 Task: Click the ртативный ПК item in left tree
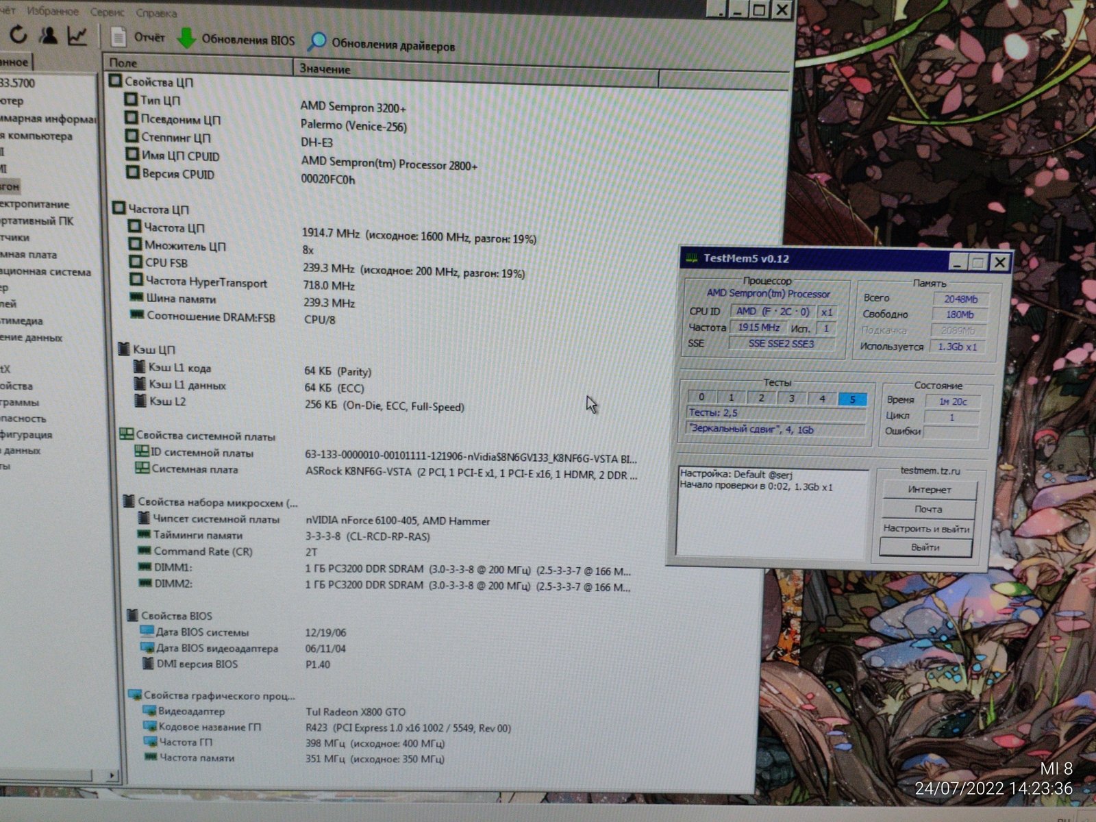(x=37, y=221)
